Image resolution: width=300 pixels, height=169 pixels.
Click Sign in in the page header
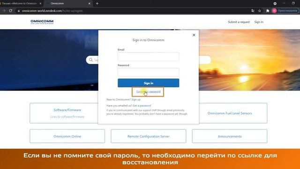coord(259,22)
